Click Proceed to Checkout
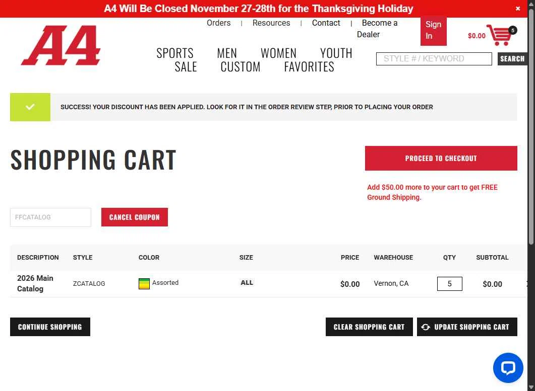The width and height of the screenshot is (535, 391). tap(441, 159)
